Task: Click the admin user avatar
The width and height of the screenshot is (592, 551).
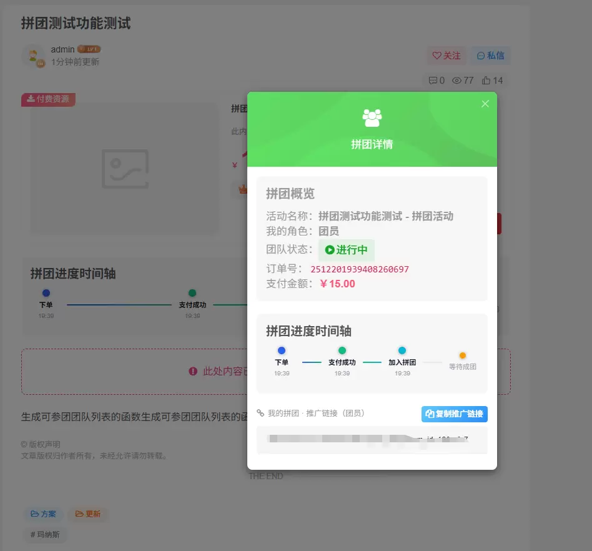Action: coord(34,57)
